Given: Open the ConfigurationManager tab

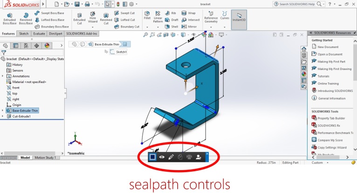Looking at the screenshot, I should tap(26, 46).
